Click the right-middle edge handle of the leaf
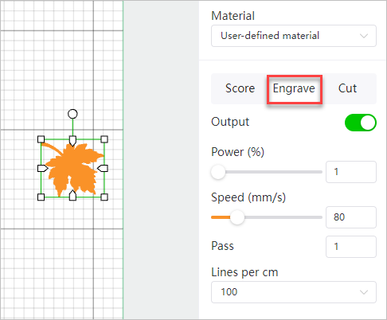This screenshot has width=387, height=320. (x=103, y=168)
